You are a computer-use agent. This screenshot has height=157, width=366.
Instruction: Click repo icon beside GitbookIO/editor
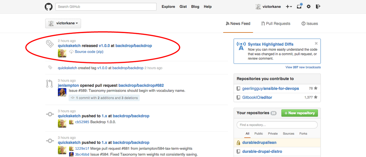click(x=239, y=97)
